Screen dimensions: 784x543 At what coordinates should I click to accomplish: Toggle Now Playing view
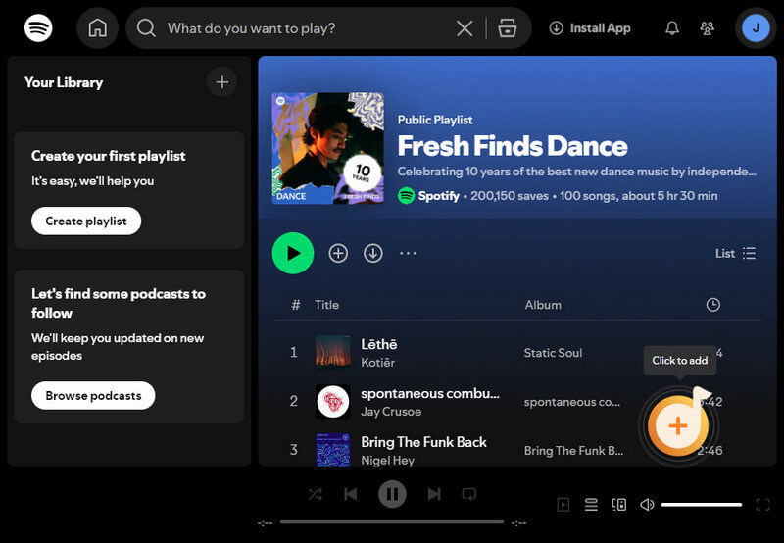[563, 505]
